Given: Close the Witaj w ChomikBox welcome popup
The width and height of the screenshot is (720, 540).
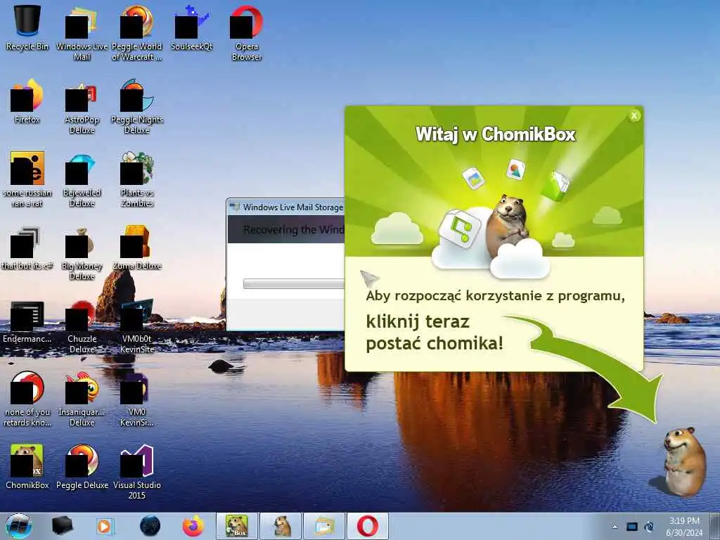Looking at the screenshot, I should pyautogui.click(x=634, y=116).
